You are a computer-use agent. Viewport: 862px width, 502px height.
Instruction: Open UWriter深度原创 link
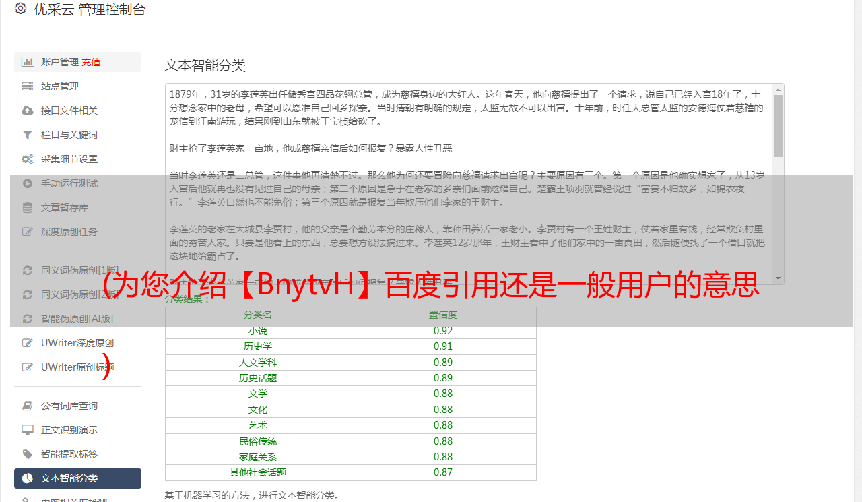tap(77, 343)
